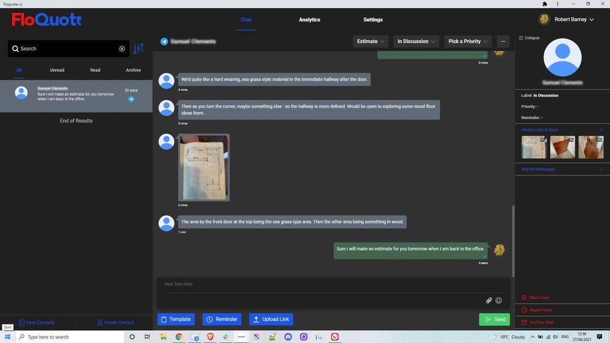The image size is (610, 343).
Task: Open Slack from the taskbar
Action: pos(226,337)
